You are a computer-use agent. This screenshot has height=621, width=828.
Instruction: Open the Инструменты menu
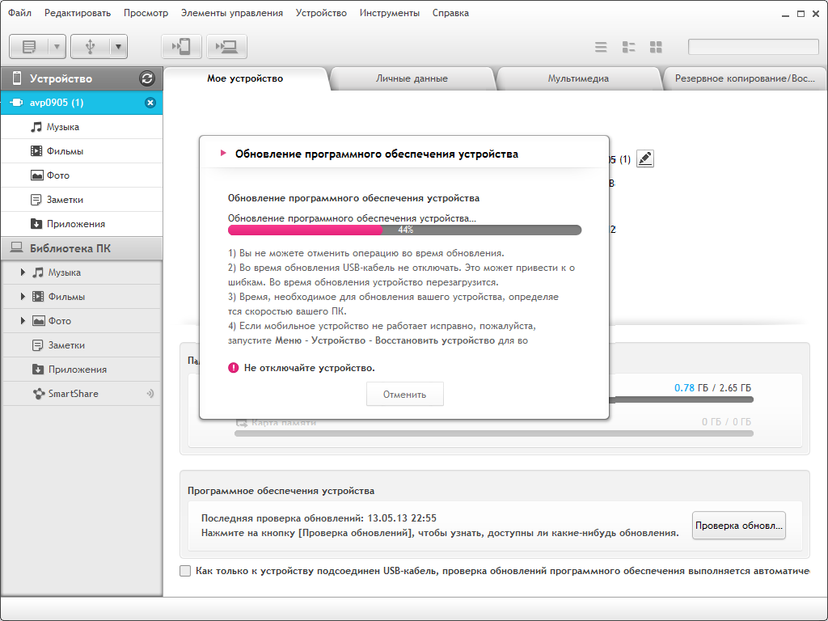coord(390,13)
